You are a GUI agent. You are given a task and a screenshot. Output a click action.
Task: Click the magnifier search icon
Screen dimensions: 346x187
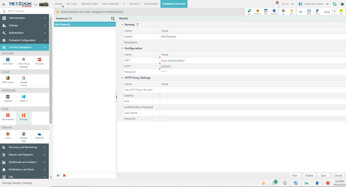click(301, 12)
